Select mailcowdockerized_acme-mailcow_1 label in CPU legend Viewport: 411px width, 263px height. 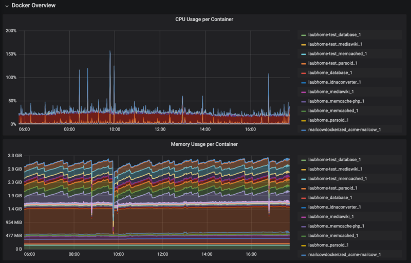344,129
